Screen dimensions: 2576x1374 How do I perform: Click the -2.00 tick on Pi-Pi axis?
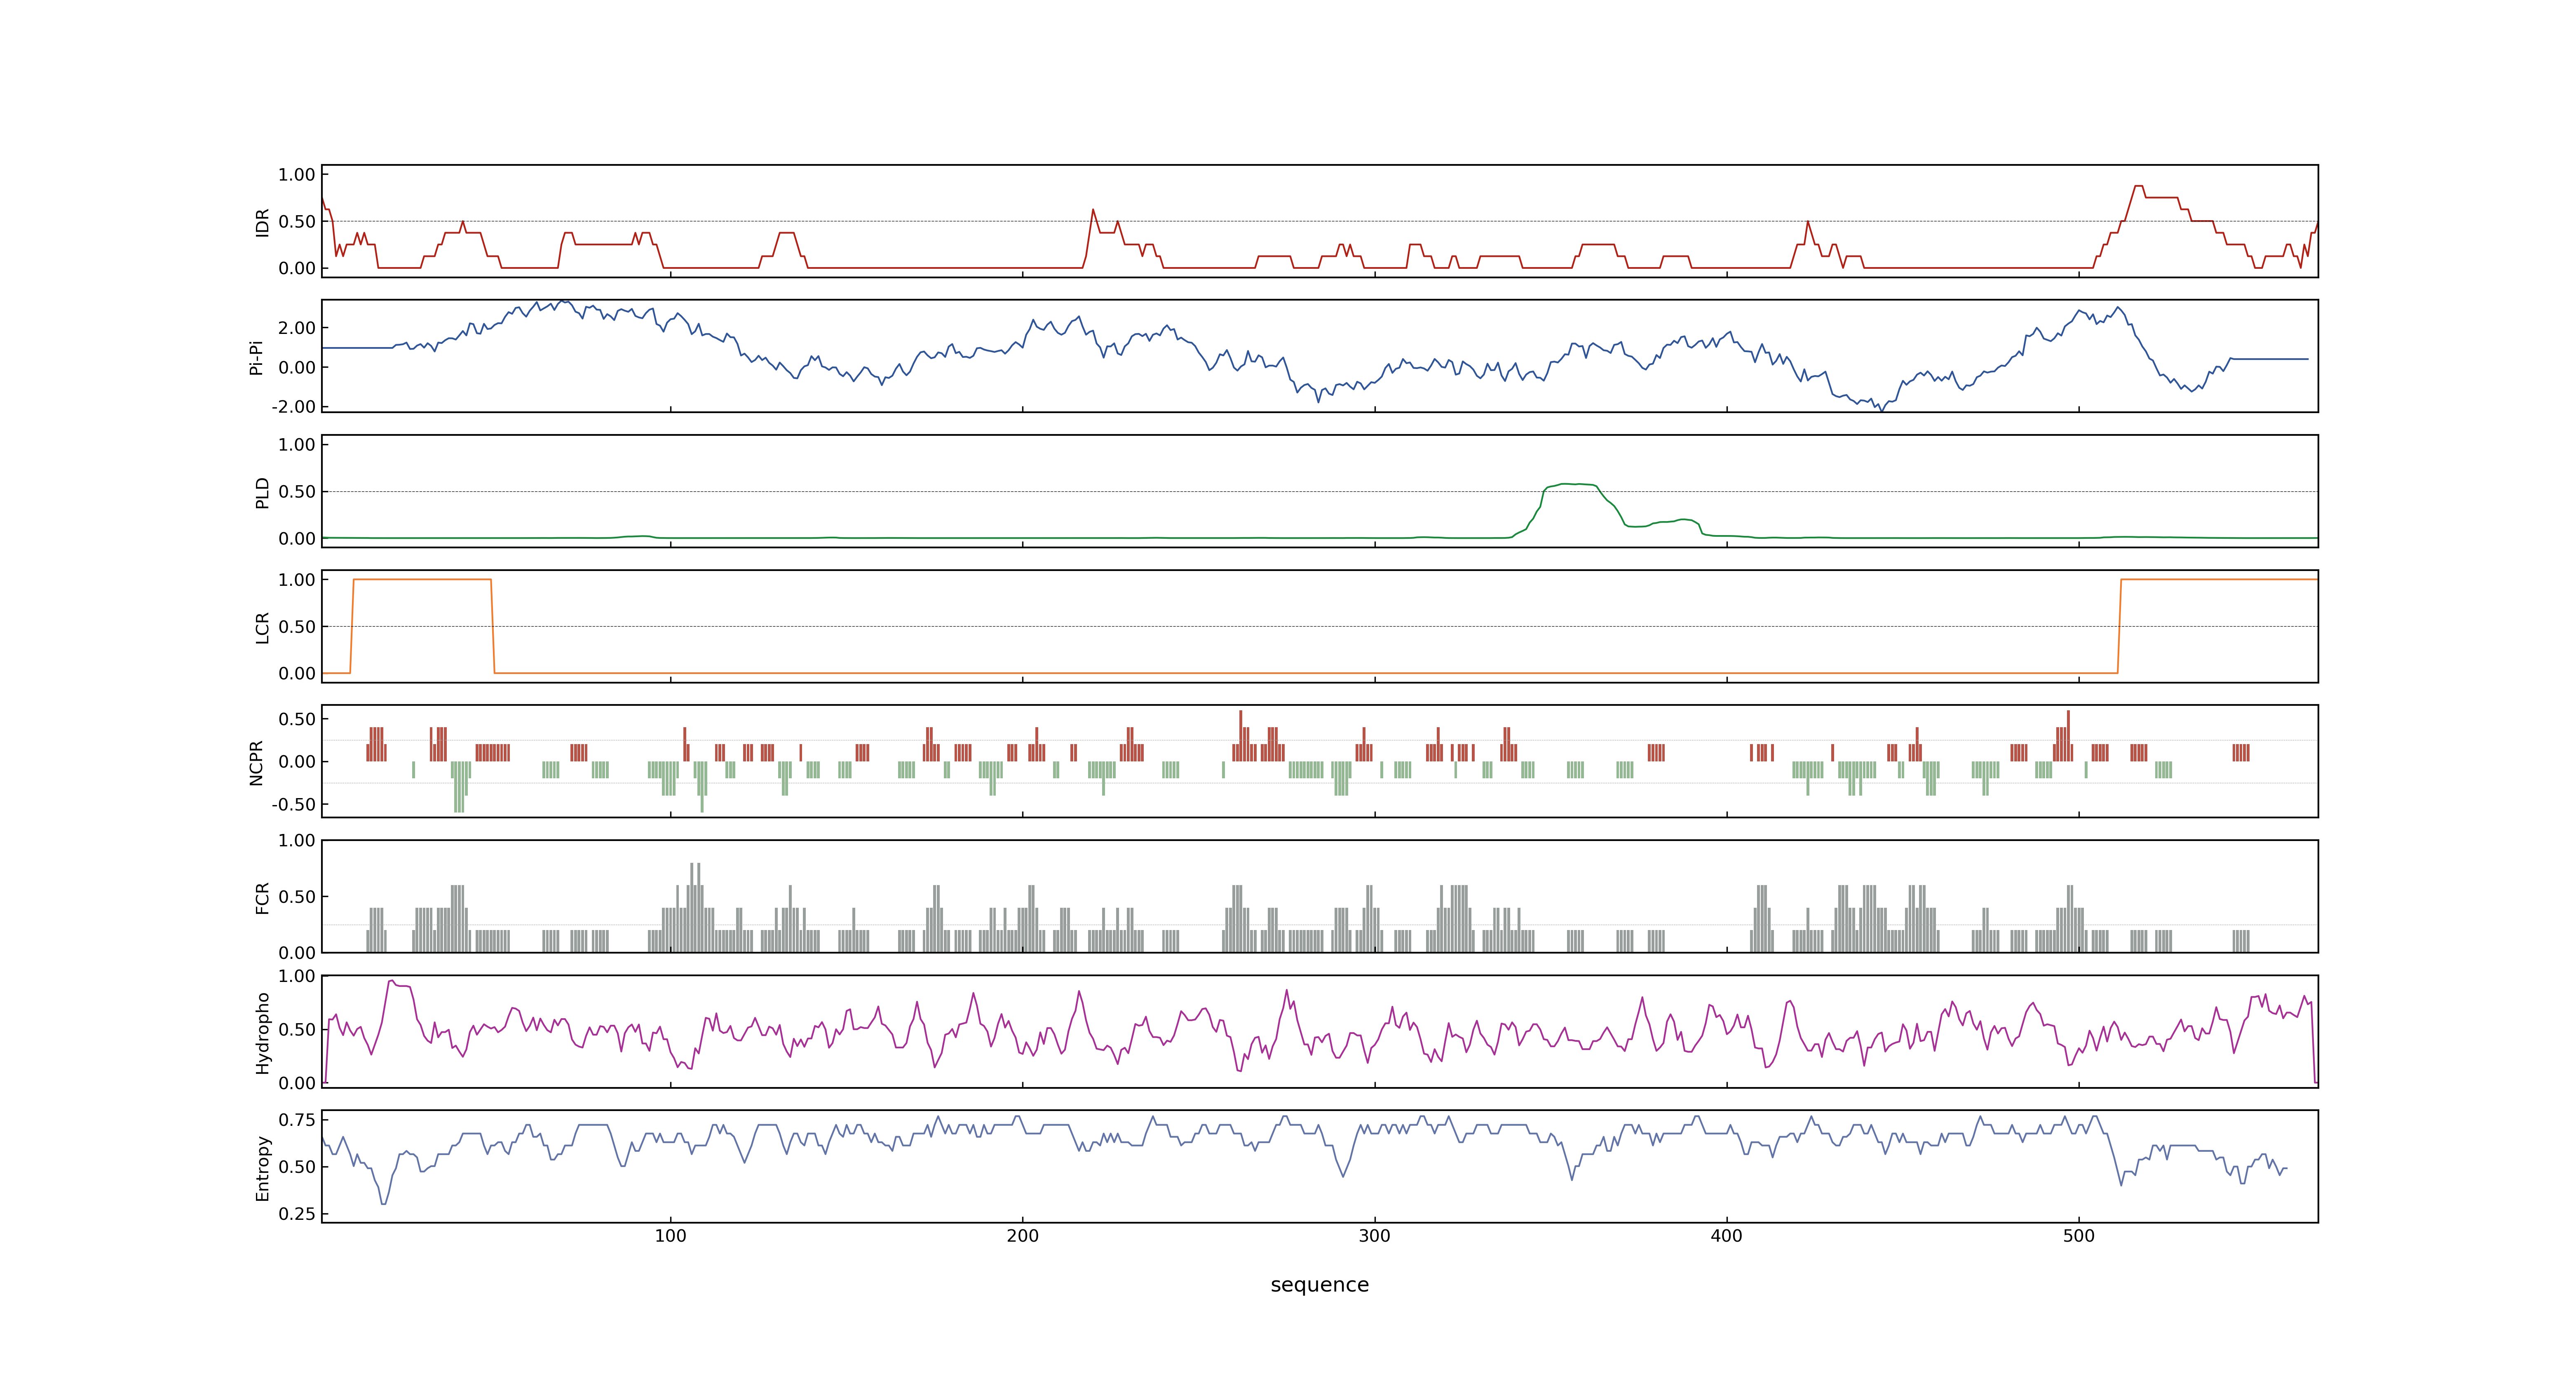(293, 407)
